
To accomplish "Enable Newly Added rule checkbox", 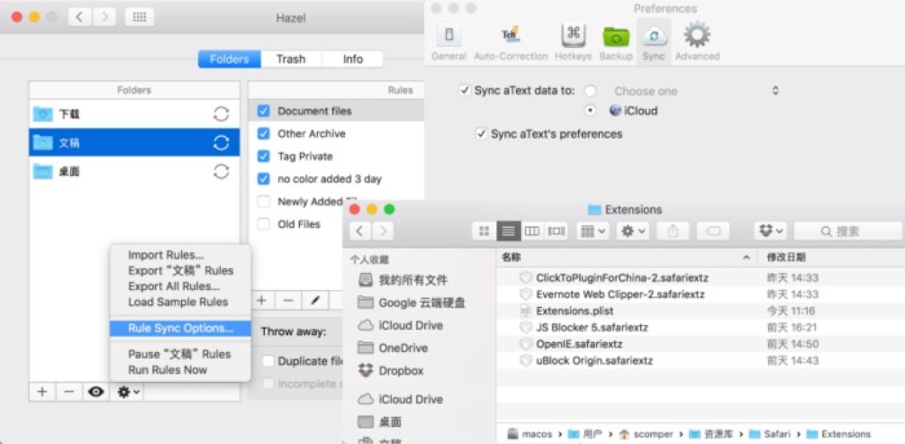I will coord(264,202).
